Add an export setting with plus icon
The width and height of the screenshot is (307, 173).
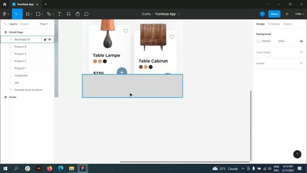tap(301, 63)
